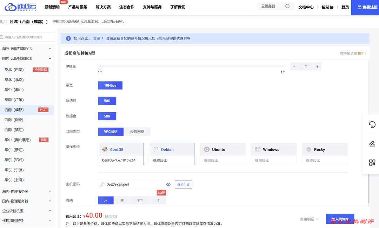Click the search magnifier icon in header
Screen dimensions: 379x228
click(x=287, y=6)
